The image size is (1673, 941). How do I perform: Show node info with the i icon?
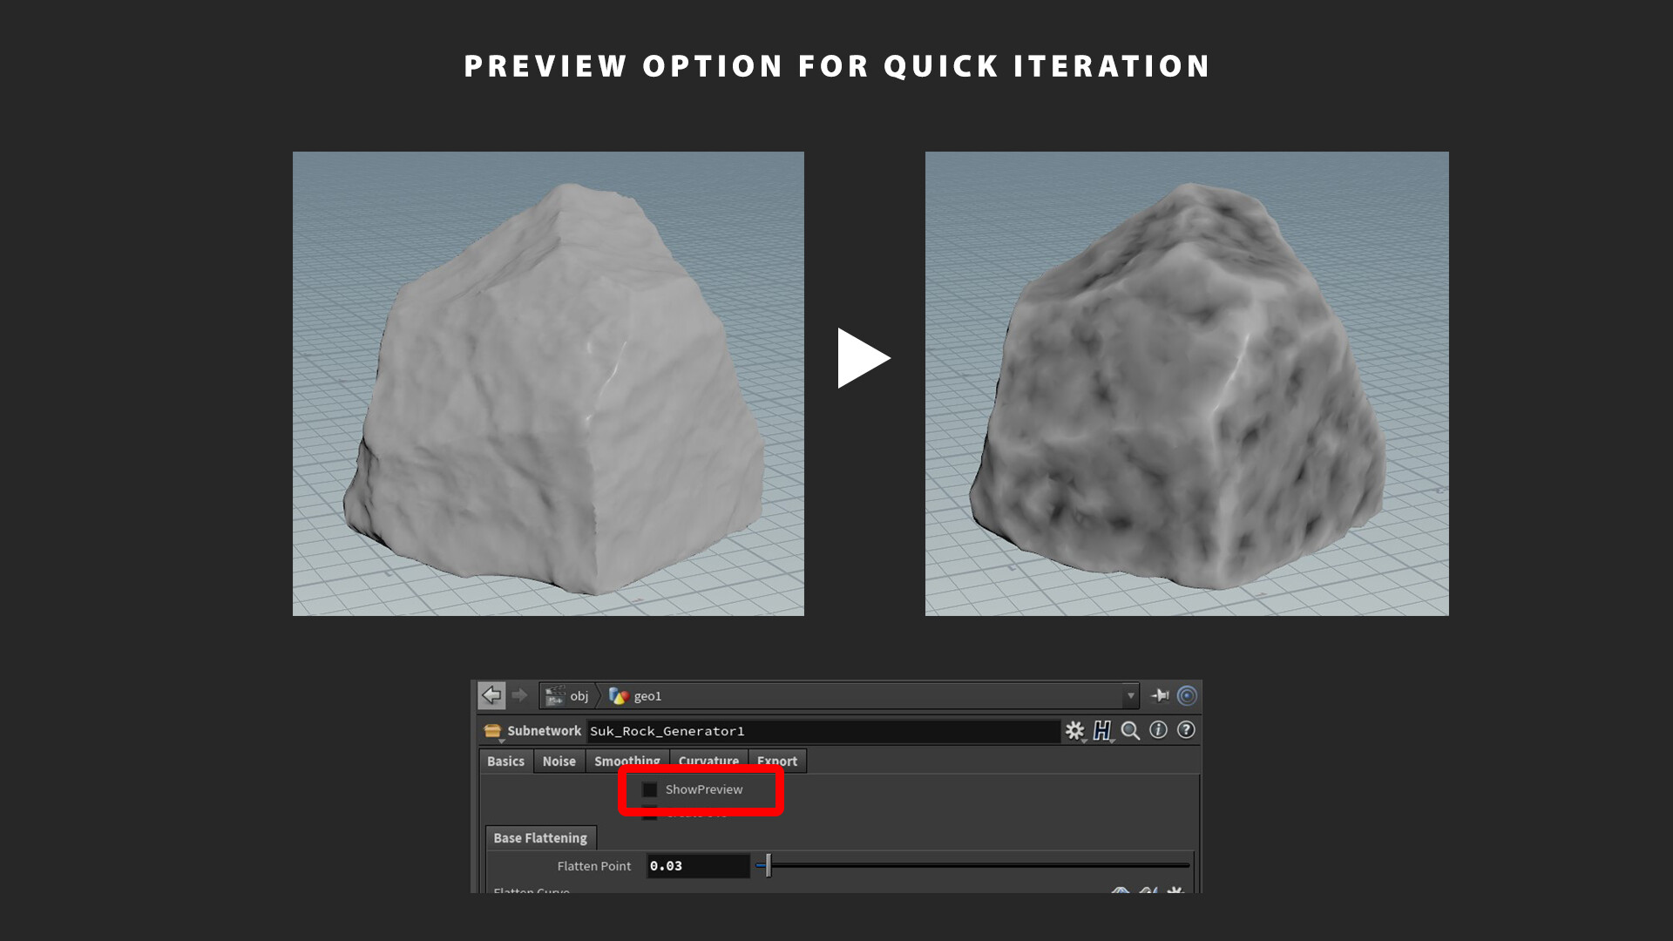[1158, 730]
